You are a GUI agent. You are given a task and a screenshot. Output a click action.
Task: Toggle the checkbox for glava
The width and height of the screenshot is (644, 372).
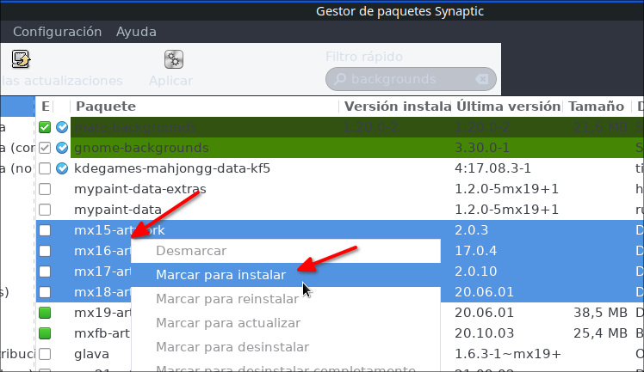[45, 354]
